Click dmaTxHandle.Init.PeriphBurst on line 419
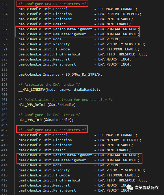The width and height of the screenshot is (164, 195). point(47,190)
